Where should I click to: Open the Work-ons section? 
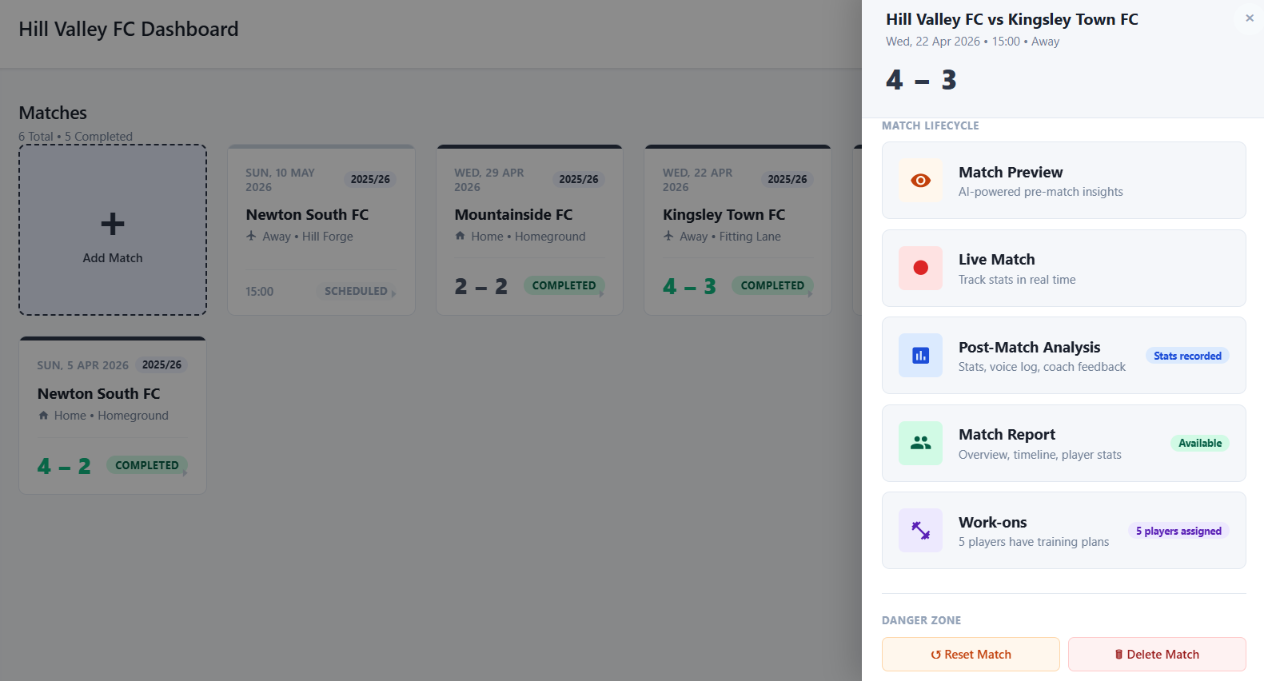click(x=1063, y=531)
